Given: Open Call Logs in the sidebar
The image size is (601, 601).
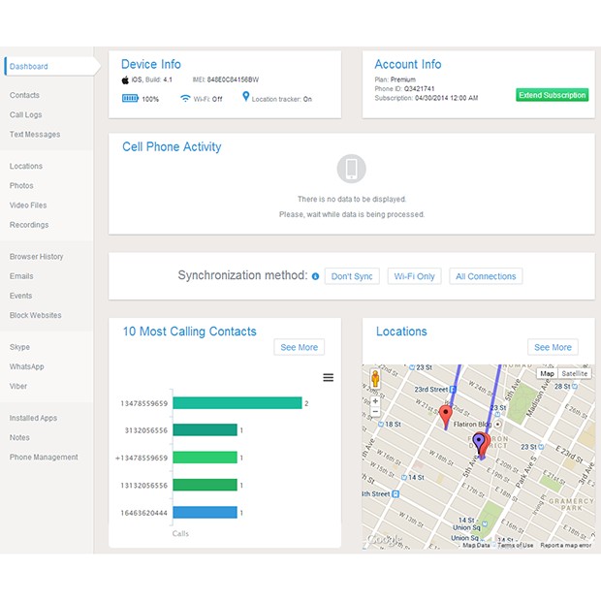Looking at the screenshot, I should [25, 114].
